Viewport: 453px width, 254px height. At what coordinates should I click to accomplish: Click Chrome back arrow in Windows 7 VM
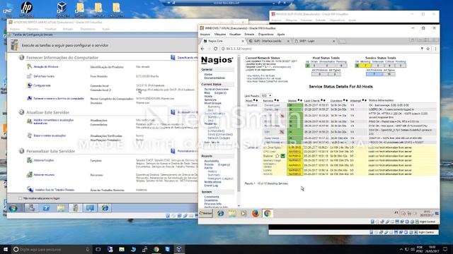(x=202, y=49)
